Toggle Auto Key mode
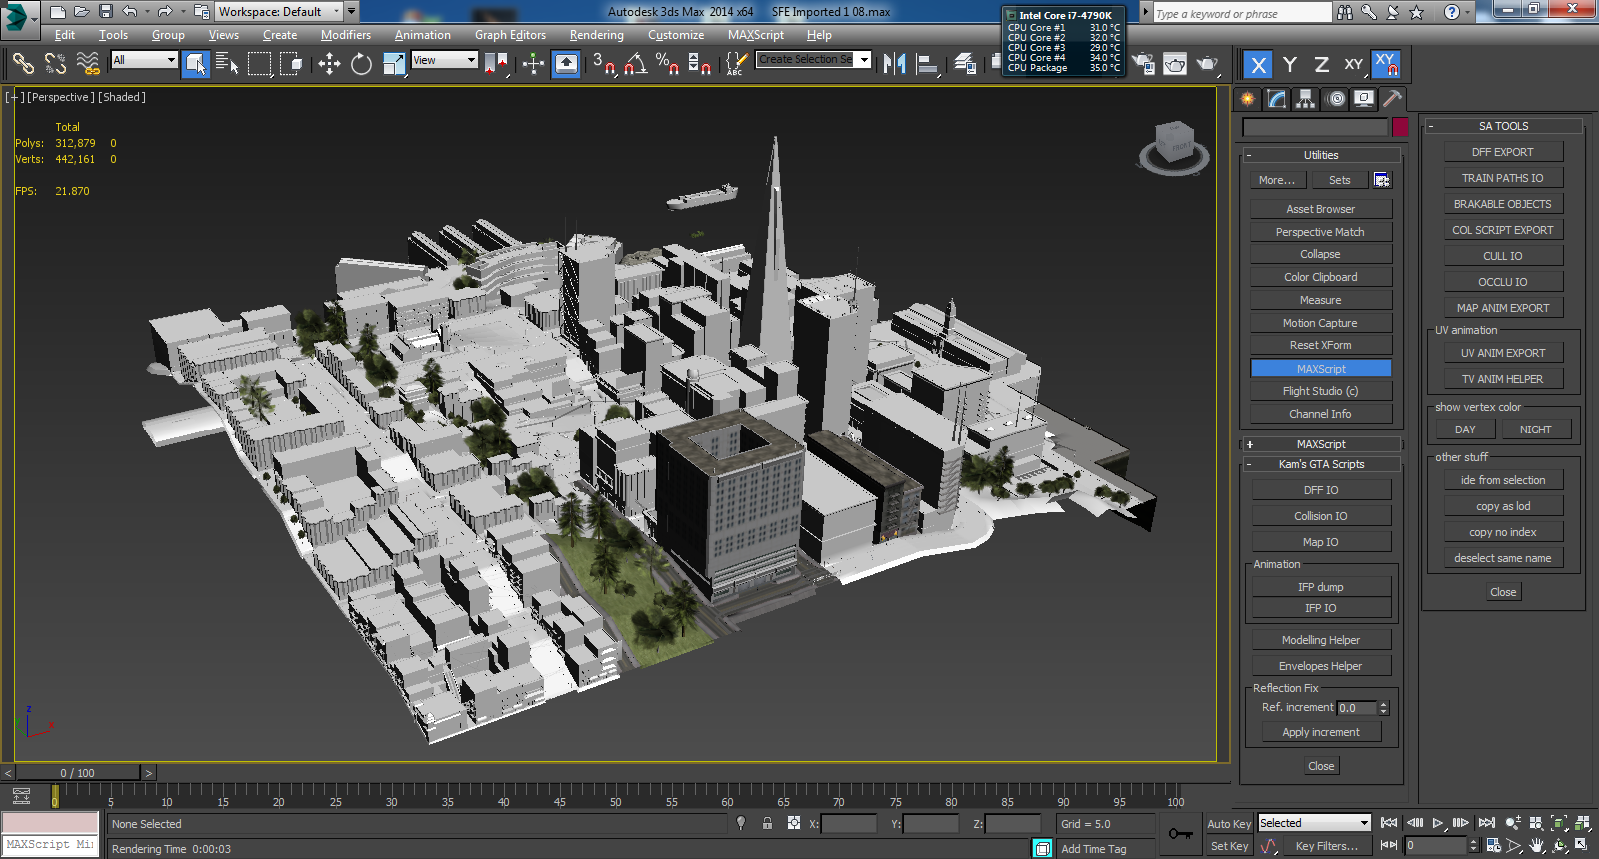 point(1228,824)
